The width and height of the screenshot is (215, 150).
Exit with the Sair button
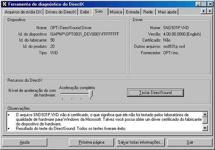coord(190,142)
